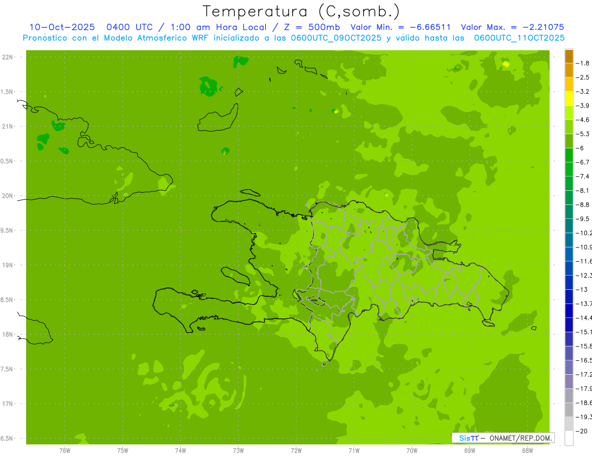Click the 20N latitude axis label
Screen dimensions: 592x457
click(8, 196)
